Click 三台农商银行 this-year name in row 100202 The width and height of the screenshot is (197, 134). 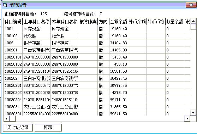(65, 78)
